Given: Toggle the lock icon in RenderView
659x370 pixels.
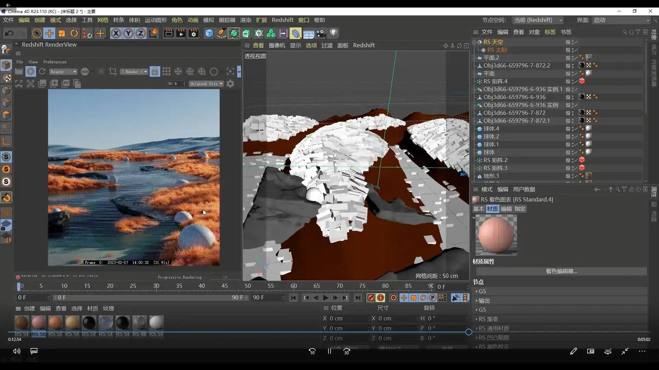Looking at the screenshot, I should (x=155, y=71).
